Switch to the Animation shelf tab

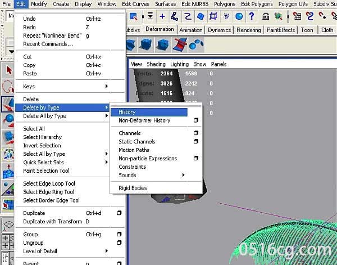[191, 30]
